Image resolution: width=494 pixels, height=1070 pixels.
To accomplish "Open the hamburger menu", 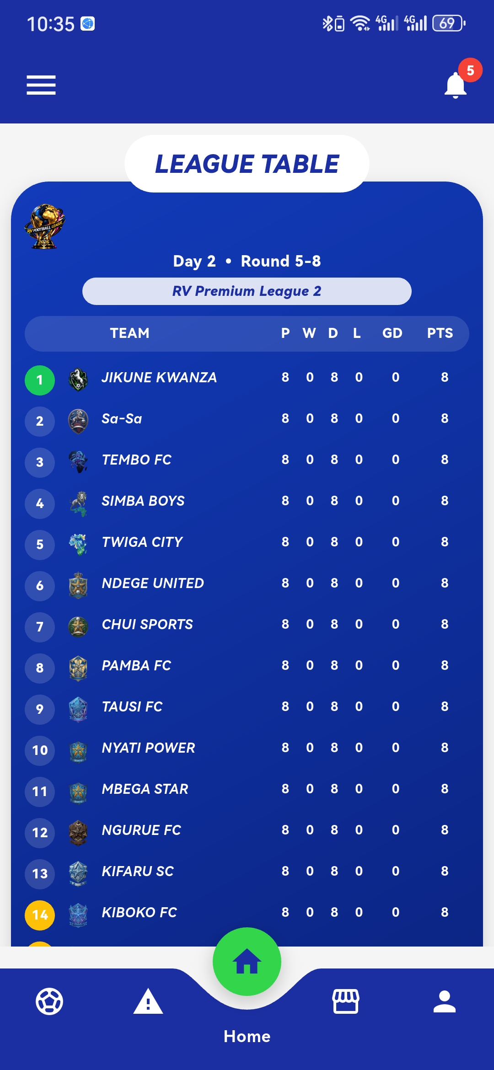I will coord(41,85).
